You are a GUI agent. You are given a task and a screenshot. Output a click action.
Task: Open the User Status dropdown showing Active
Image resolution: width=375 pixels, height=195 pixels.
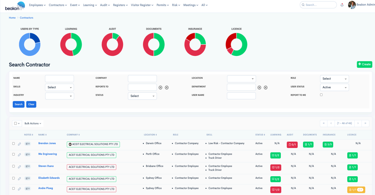point(334,87)
